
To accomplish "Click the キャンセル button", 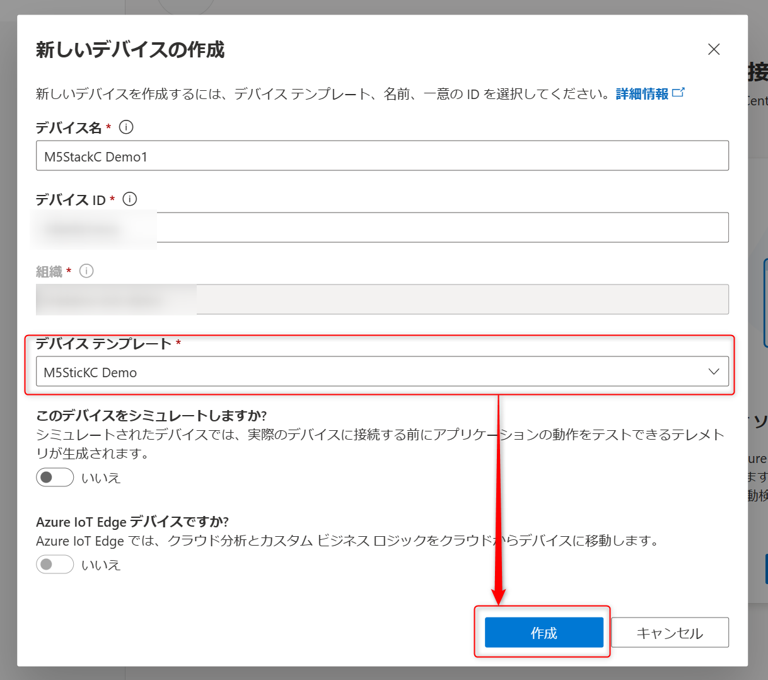I will 670,633.
